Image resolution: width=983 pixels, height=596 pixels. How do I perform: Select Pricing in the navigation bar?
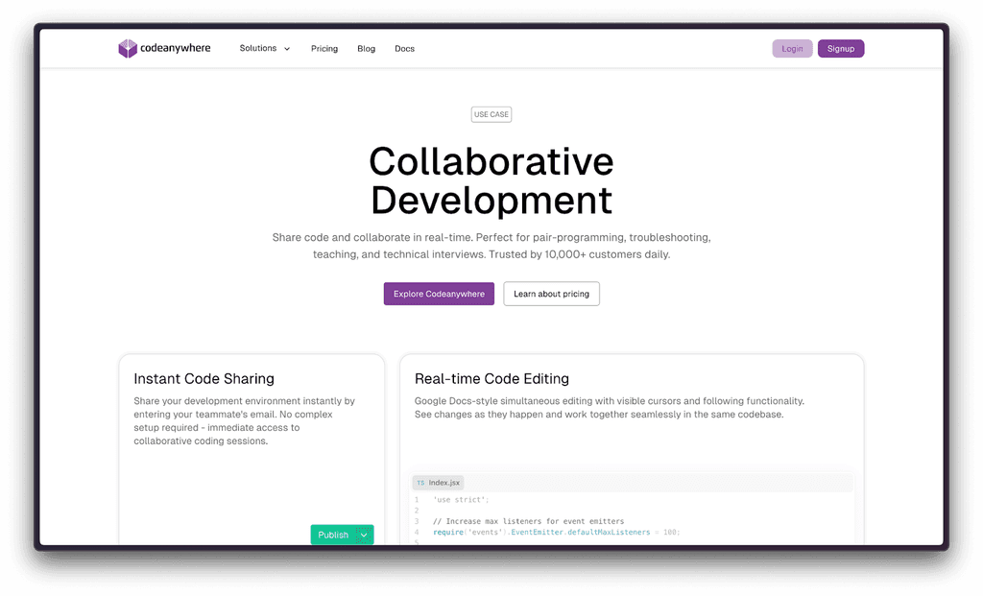324,48
